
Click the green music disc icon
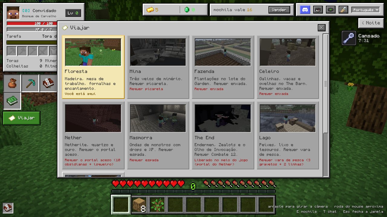click(331, 10)
